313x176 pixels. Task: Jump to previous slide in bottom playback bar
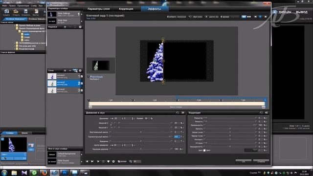[x=87, y=161]
